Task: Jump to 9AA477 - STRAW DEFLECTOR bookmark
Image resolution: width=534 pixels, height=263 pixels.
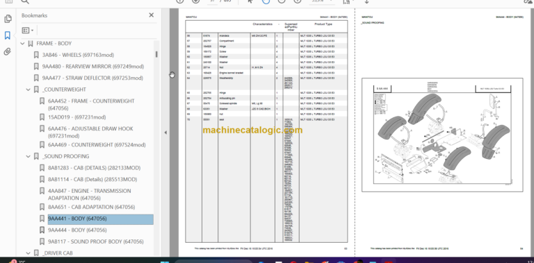Action: click(92, 78)
